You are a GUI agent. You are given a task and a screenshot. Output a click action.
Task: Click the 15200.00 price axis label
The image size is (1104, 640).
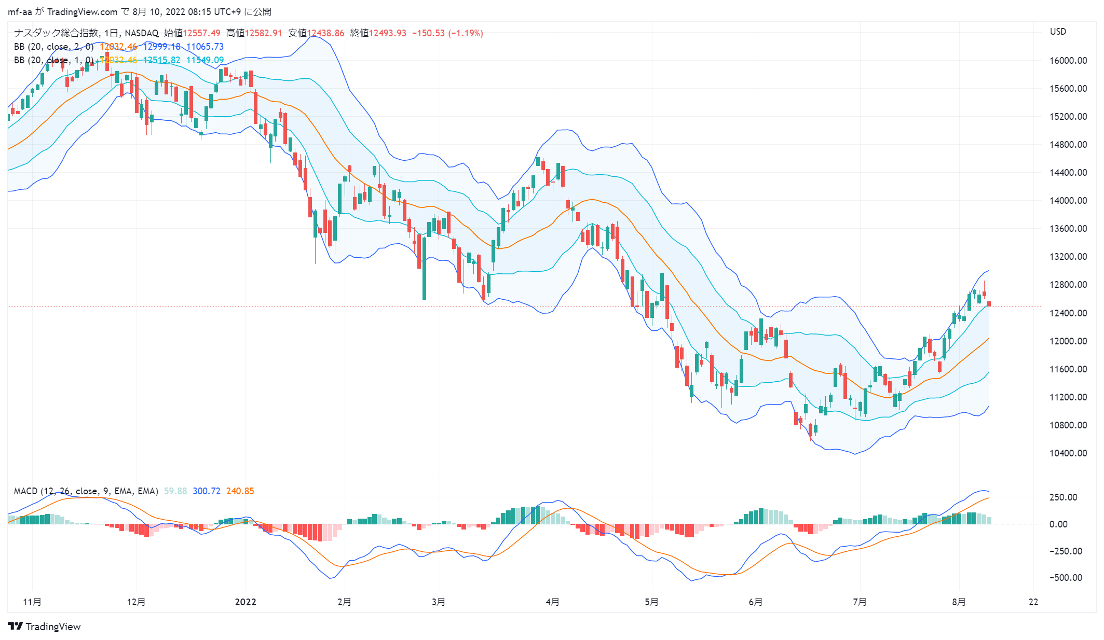pyautogui.click(x=1068, y=117)
